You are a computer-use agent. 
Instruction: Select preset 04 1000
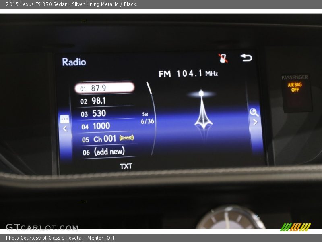coord(106,126)
